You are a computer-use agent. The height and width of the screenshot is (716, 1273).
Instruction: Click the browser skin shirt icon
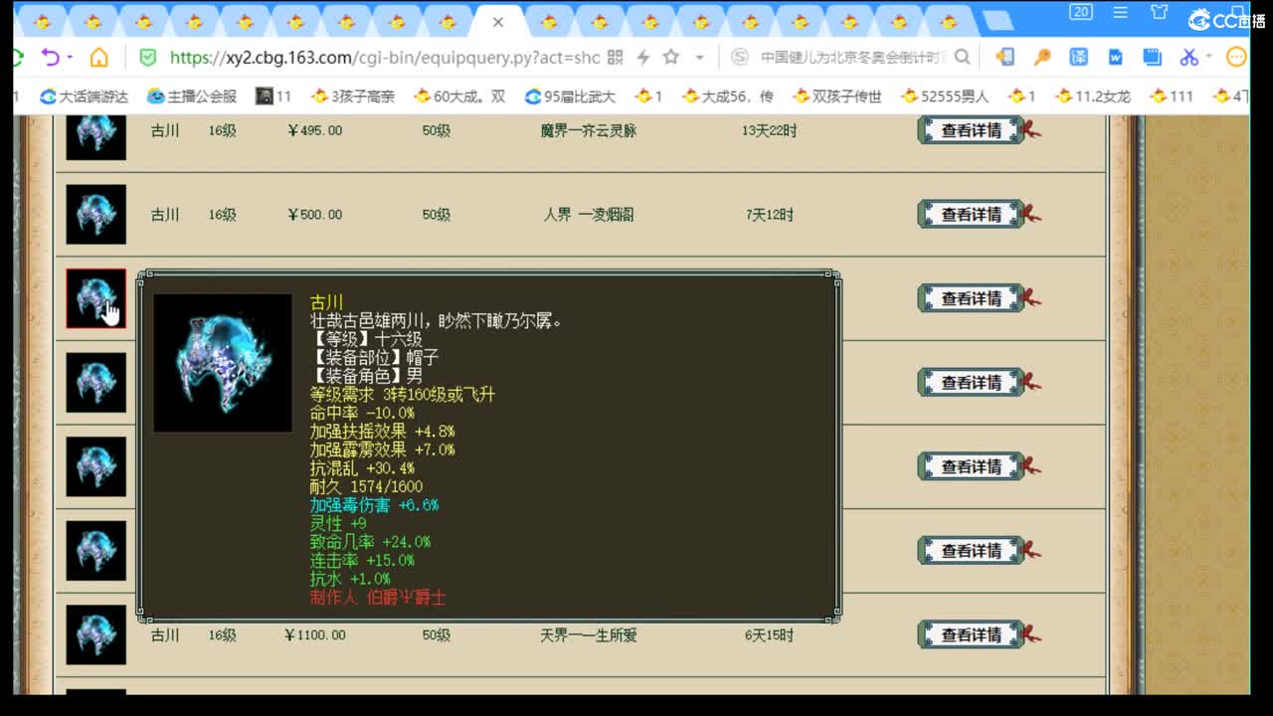1159,12
